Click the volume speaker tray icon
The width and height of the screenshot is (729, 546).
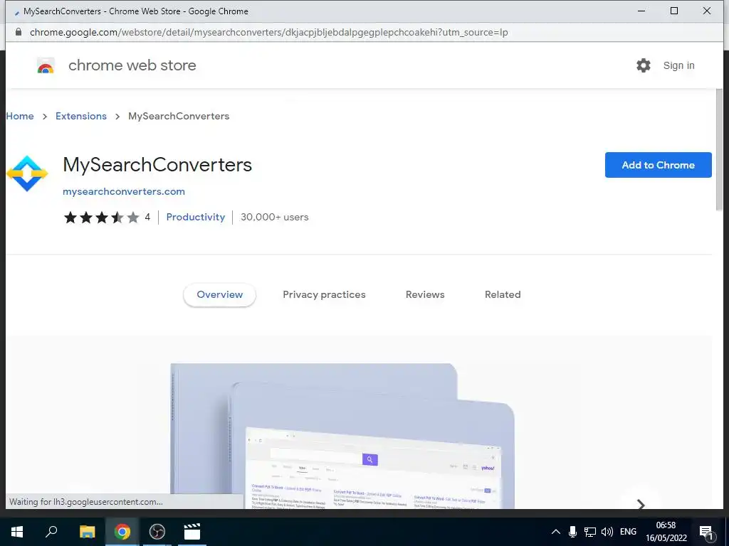click(607, 532)
